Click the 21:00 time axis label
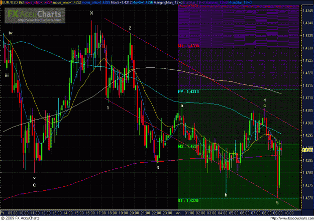The height and width of the screenshot is (221, 314). pyautogui.click(x=145, y=213)
